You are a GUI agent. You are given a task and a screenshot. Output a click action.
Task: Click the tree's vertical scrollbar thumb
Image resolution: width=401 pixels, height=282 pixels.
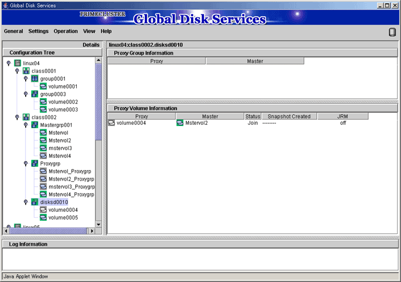click(99, 102)
